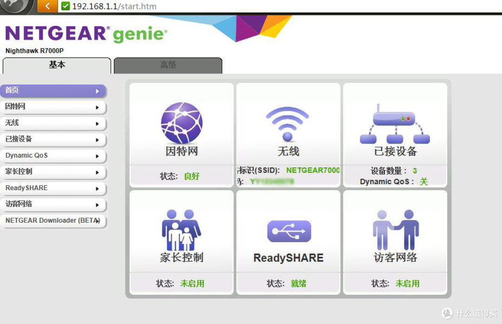Click the Internet status 良好

(192, 176)
